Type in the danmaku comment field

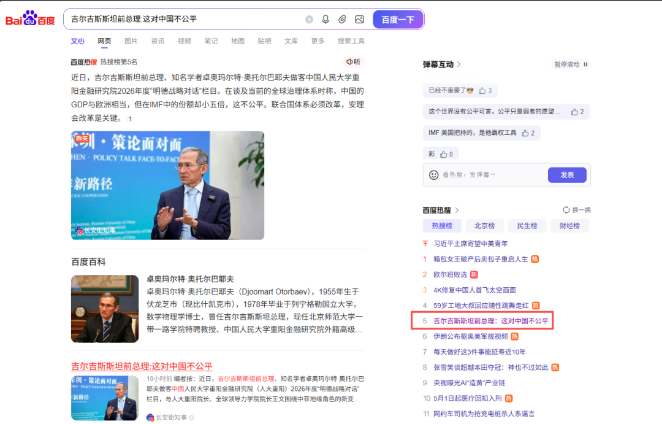click(x=490, y=175)
